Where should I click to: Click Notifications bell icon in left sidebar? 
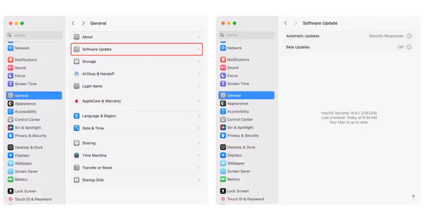pyautogui.click(x=11, y=60)
